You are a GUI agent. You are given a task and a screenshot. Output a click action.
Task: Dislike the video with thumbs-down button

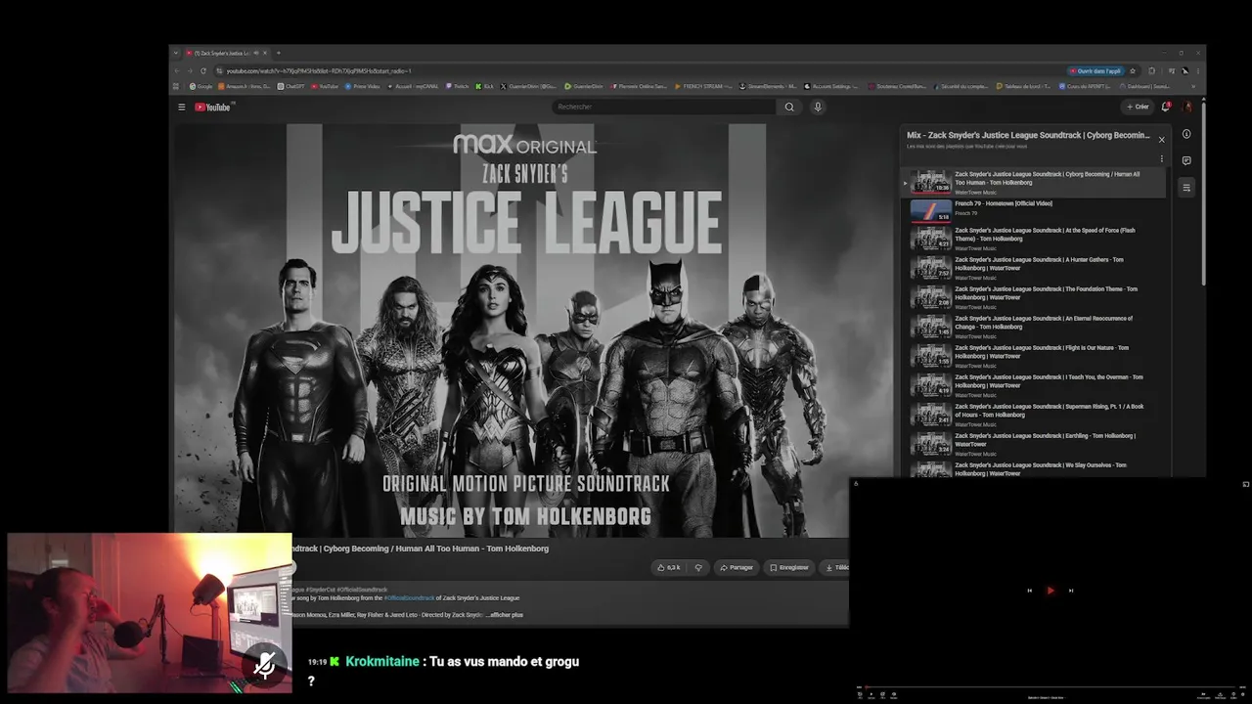click(x=698, y=567)
